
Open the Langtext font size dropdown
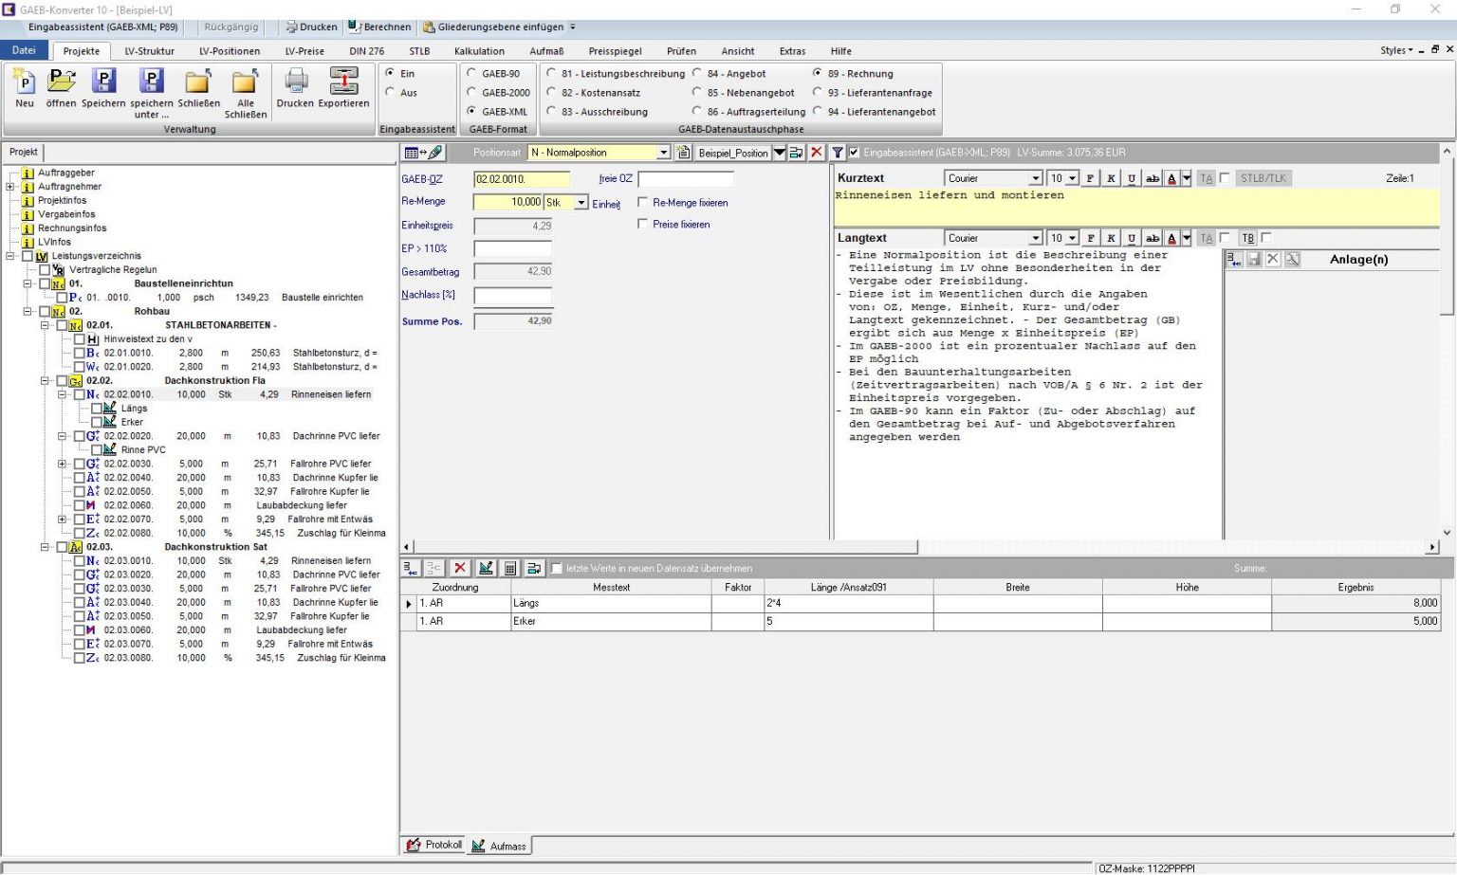coord(1072,238)
